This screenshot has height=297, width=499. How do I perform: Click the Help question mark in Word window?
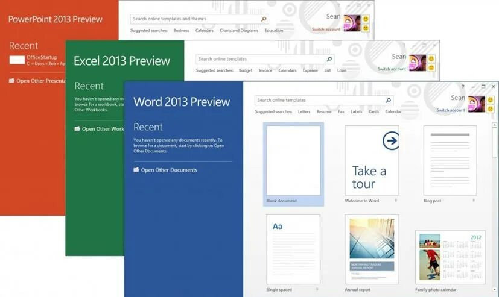[x=463, y=86]
